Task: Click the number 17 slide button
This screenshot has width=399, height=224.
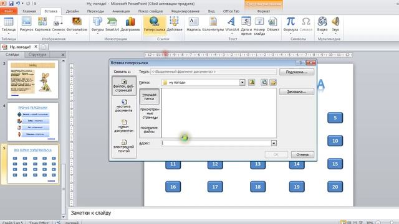Action: 215,187
